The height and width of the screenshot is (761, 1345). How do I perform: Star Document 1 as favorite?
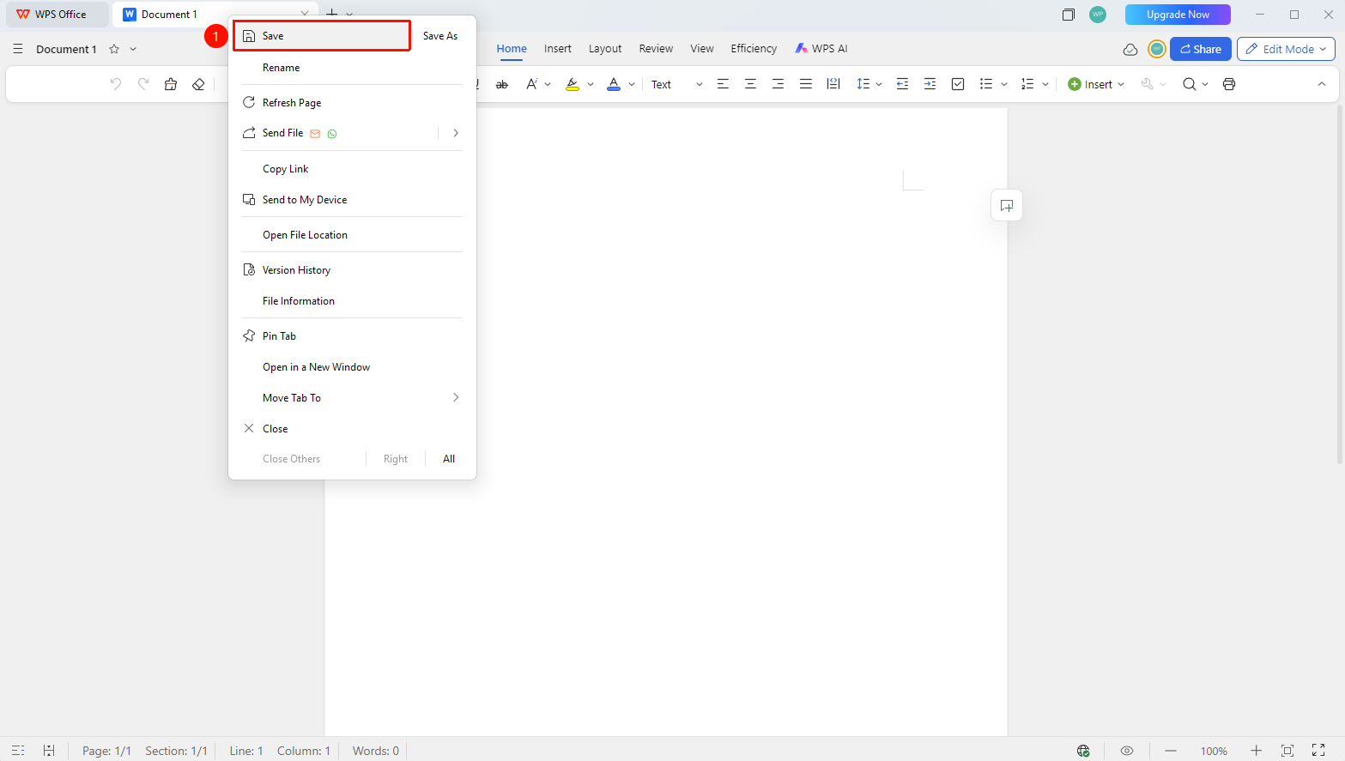[114, 49]
